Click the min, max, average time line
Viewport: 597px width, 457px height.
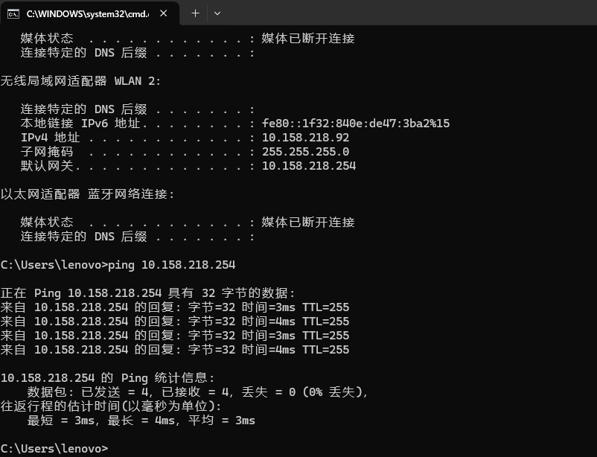pyautogui.click(x=141, y=421)
